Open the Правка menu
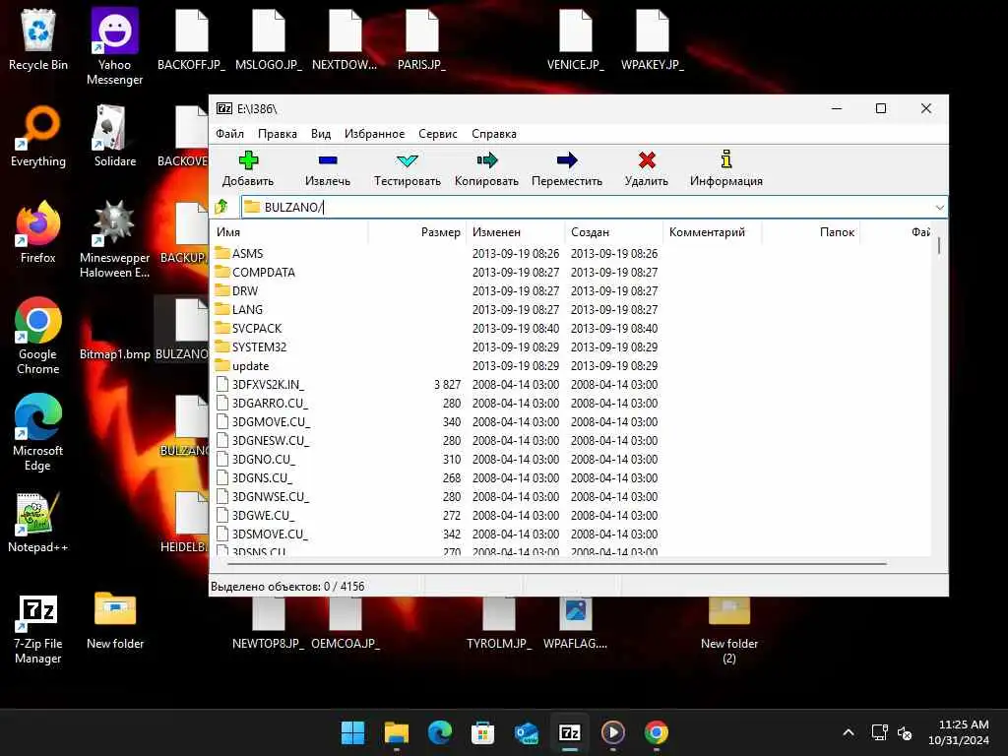Viewport: 1008px width, 756px height. click(x=277, y=134)
